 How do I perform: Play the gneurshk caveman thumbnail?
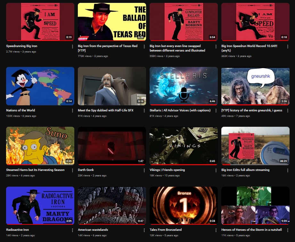point(255,86)
